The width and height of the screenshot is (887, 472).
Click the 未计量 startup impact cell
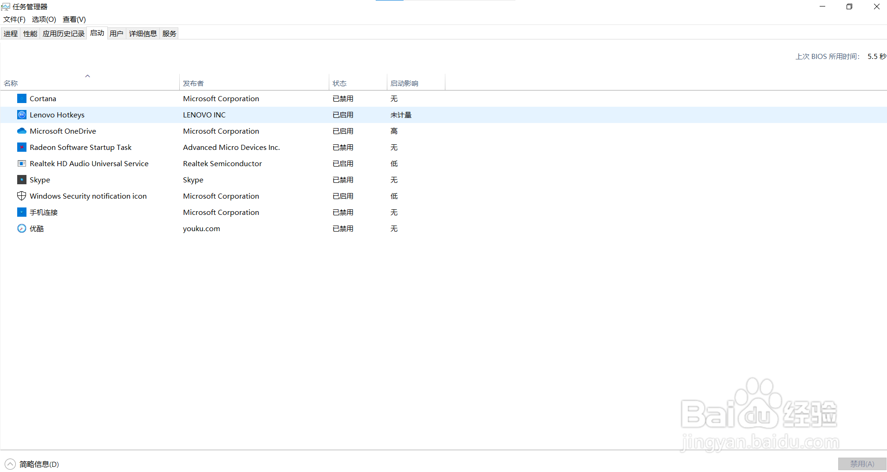tap(401, 115)
